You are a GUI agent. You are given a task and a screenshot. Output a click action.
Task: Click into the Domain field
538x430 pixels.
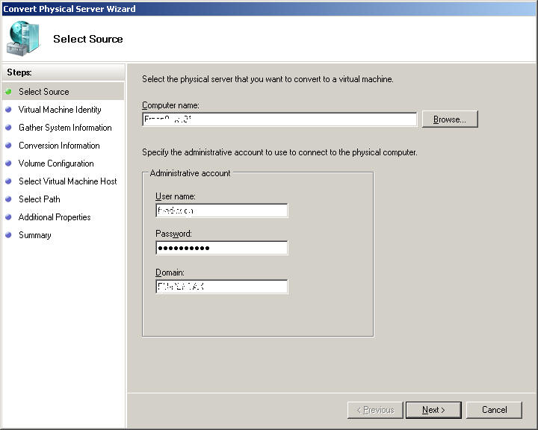[222, 287]
